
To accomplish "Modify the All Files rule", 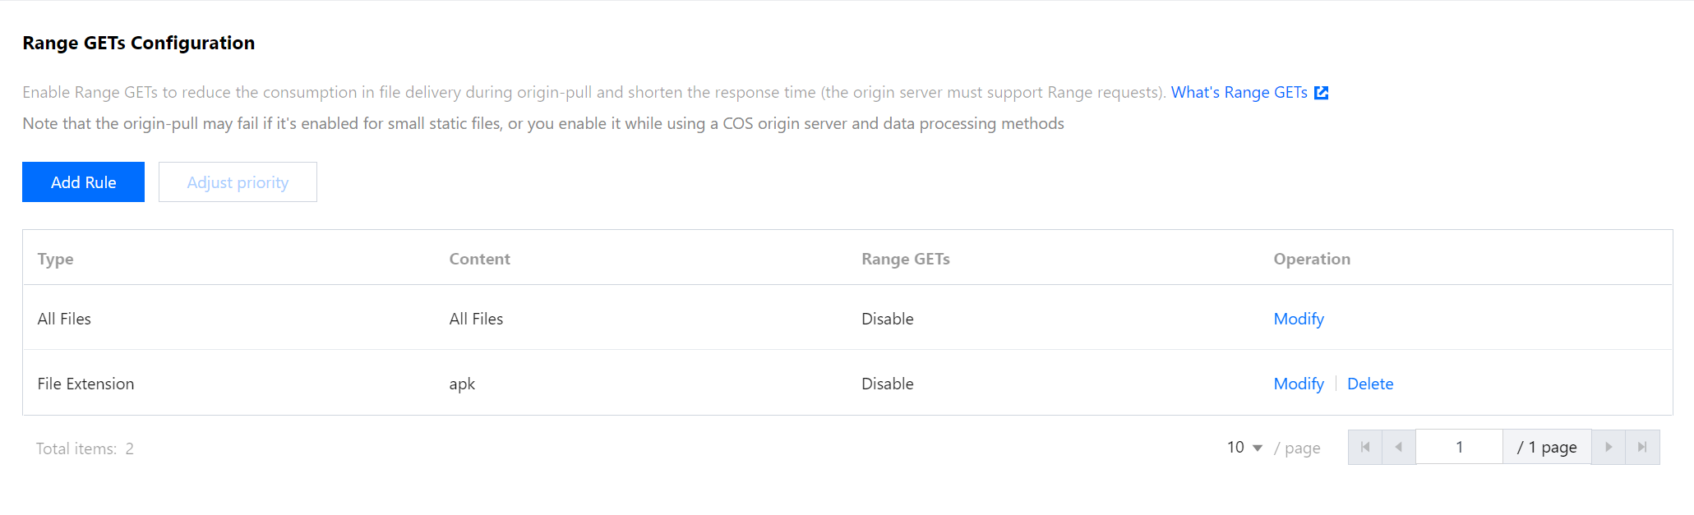I will click(x=1298, y=319).
